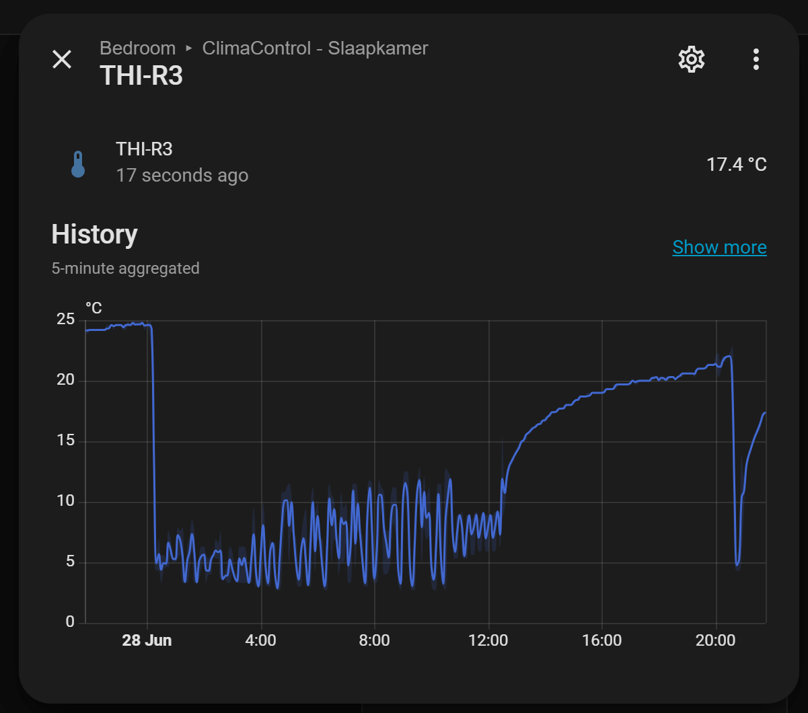
Task: Close the THI-R3 dialog with X
Action: pyautogui.click(x=62, y=59)
